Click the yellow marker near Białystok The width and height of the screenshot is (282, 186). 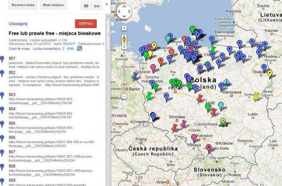[x=269, y=74]
